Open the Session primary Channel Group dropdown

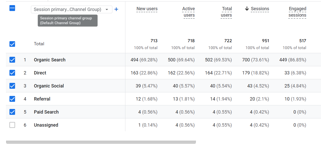click(72, 9)
